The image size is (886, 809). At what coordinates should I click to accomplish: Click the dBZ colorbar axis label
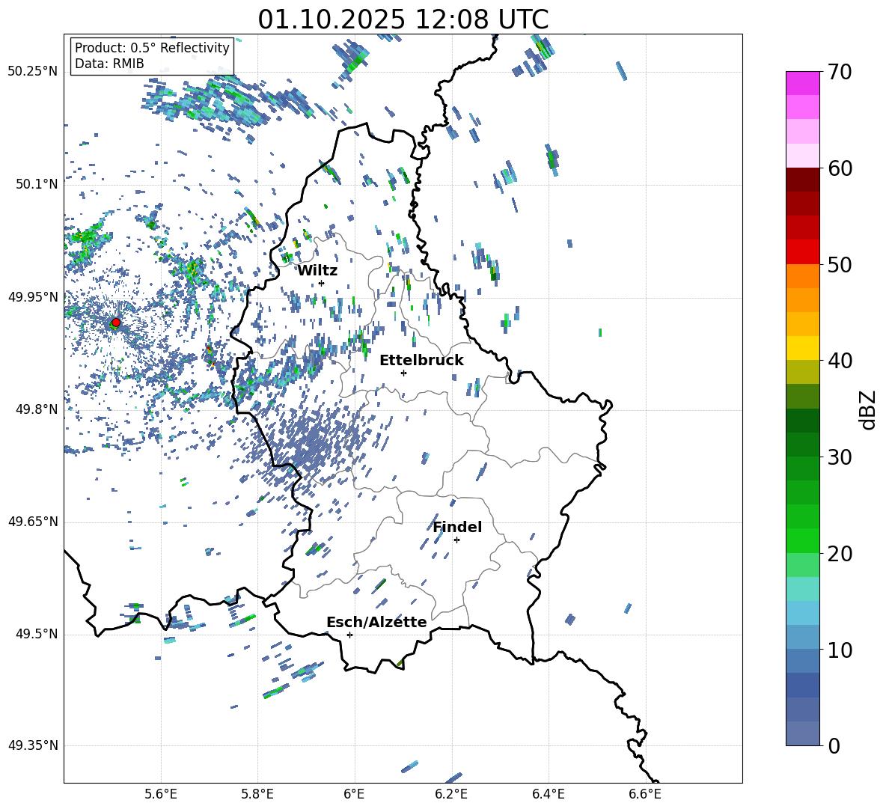click(869, 409)
